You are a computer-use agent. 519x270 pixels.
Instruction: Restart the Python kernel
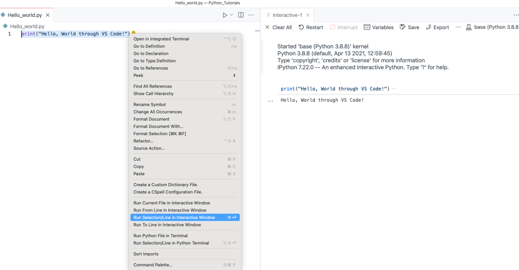311,27
